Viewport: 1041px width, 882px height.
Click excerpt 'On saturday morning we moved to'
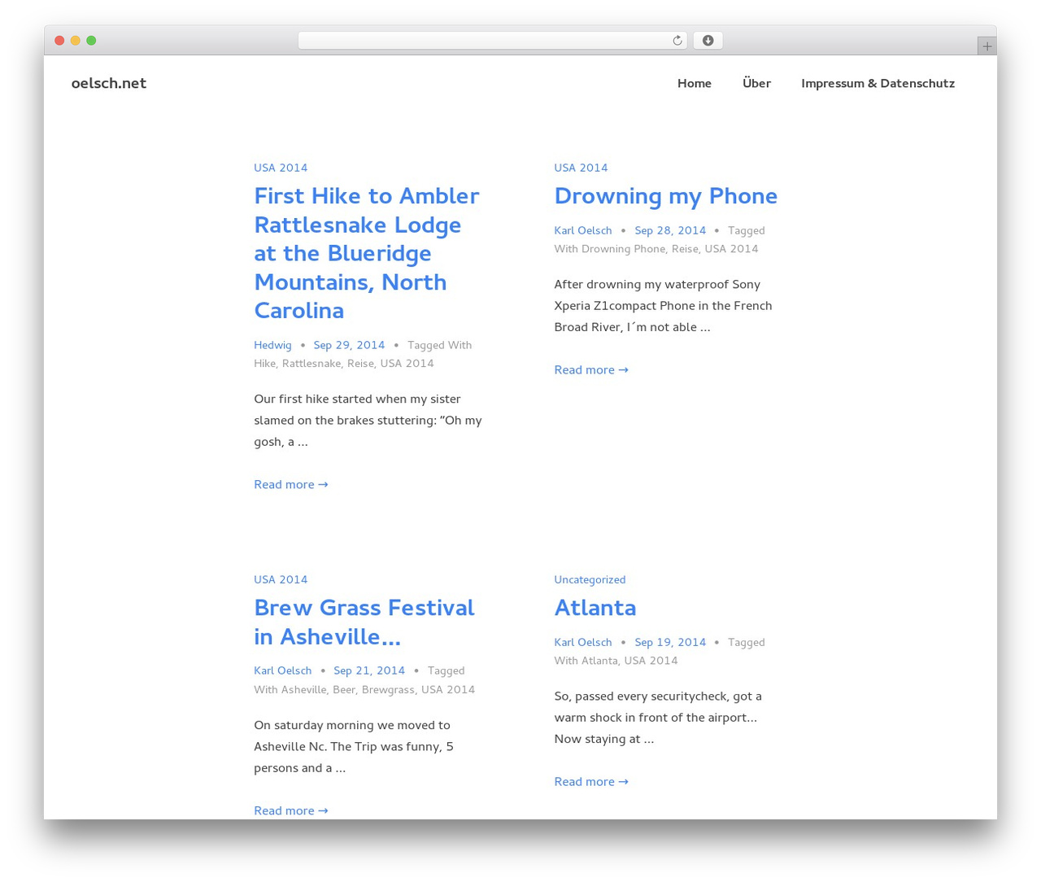click(x=352, y=725)
